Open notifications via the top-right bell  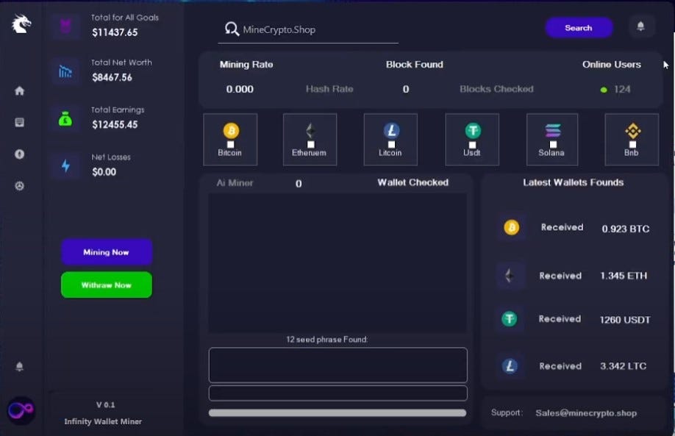click(x=640, y=26)
